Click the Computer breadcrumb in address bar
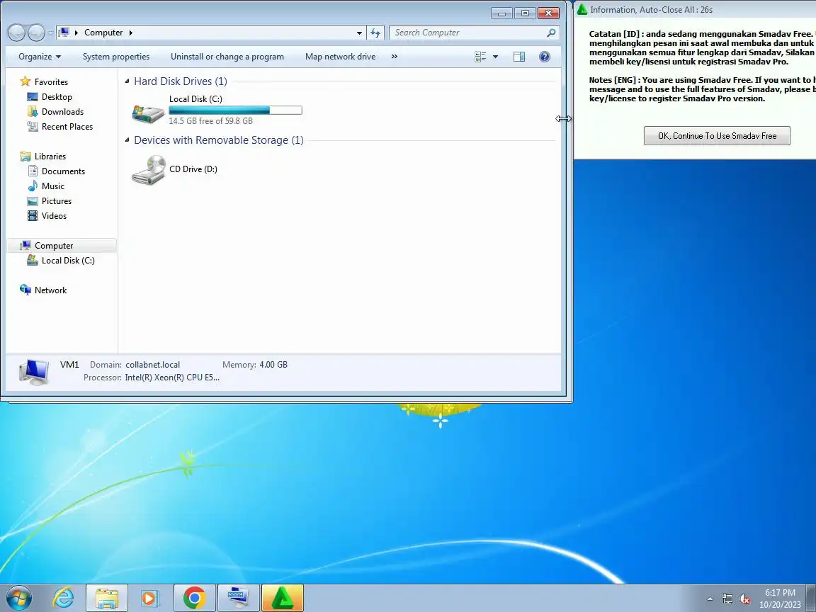 [x=103, y=33]
